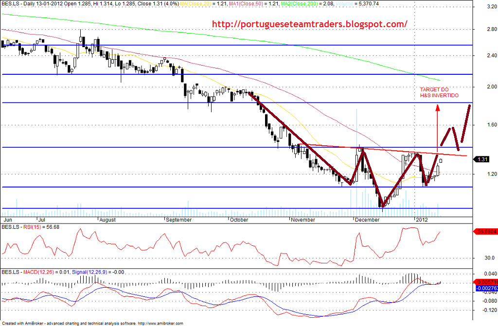Screen dimensions: 498x326
Task: Click the portugueseteamtraders.blogspot.com URL text
Action: coord(310,24)
